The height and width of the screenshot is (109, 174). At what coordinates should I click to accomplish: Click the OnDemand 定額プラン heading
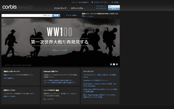(x=51, y=71)
